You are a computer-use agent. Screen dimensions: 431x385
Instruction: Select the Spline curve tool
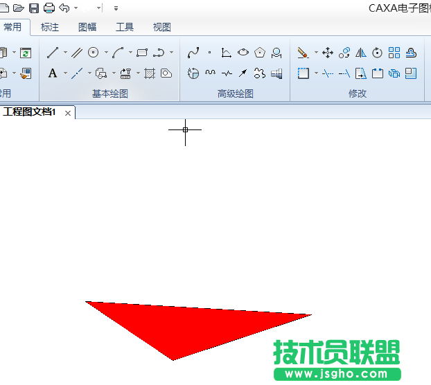[x=193, y=53]
